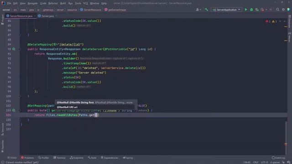
Task: Run with coverage using the shield icon
Action: [x=257, y=10]
